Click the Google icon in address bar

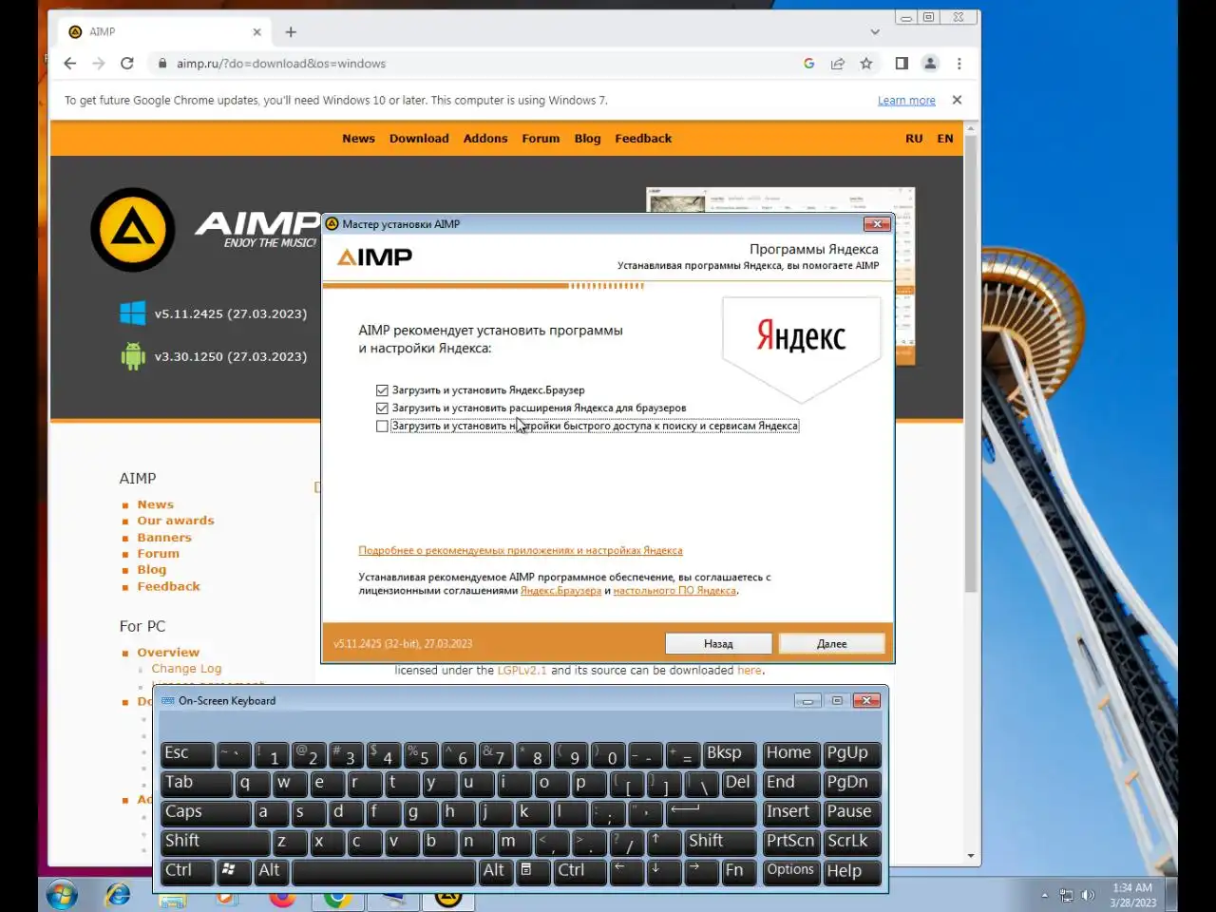pyautogui.click(x=809, y=64)
